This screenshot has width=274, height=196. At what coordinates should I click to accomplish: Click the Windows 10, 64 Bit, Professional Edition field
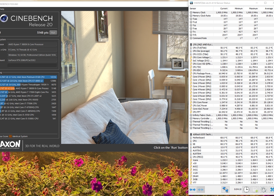(32, 55)
